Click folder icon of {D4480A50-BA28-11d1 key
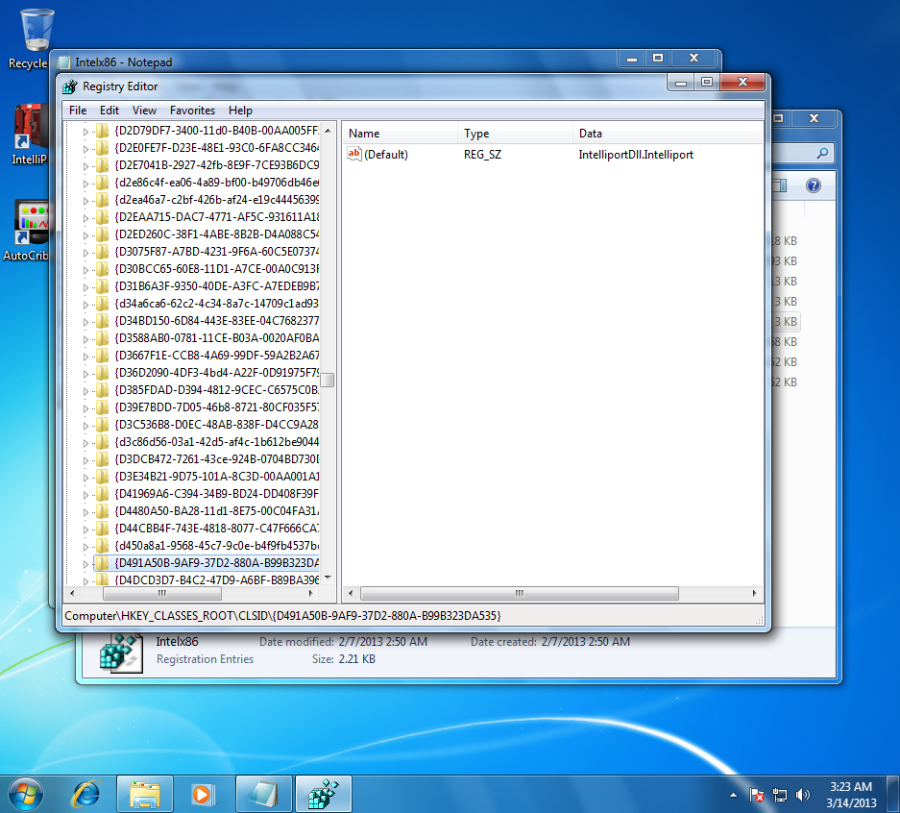 tap(102, 511)
